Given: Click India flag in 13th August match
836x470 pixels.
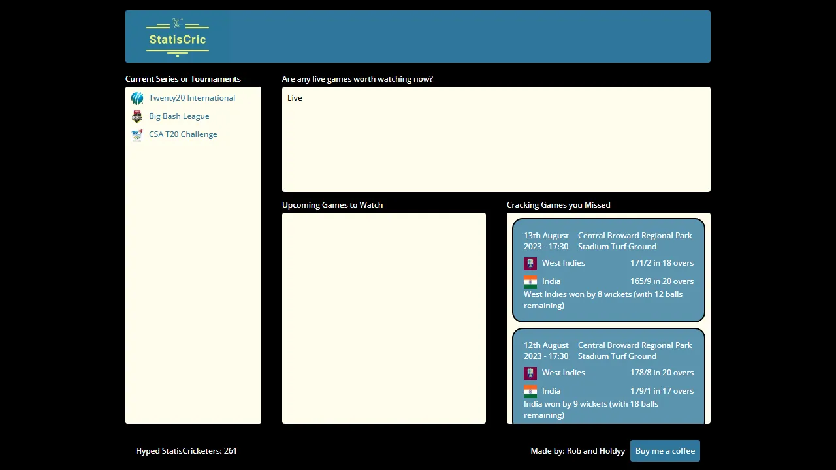Looking at the screenshot, I should (530, 281).
